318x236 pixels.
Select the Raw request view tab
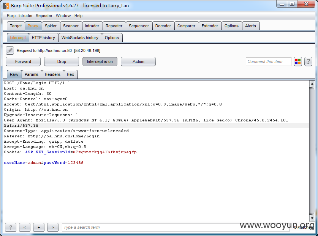pyautogui.click(x=14, y=74)
